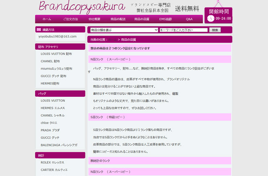Image resolution: width=268 pixels, height=176 pixels.
Task: Open chloe クロエ bag category
Action: [x=49, y=123]
